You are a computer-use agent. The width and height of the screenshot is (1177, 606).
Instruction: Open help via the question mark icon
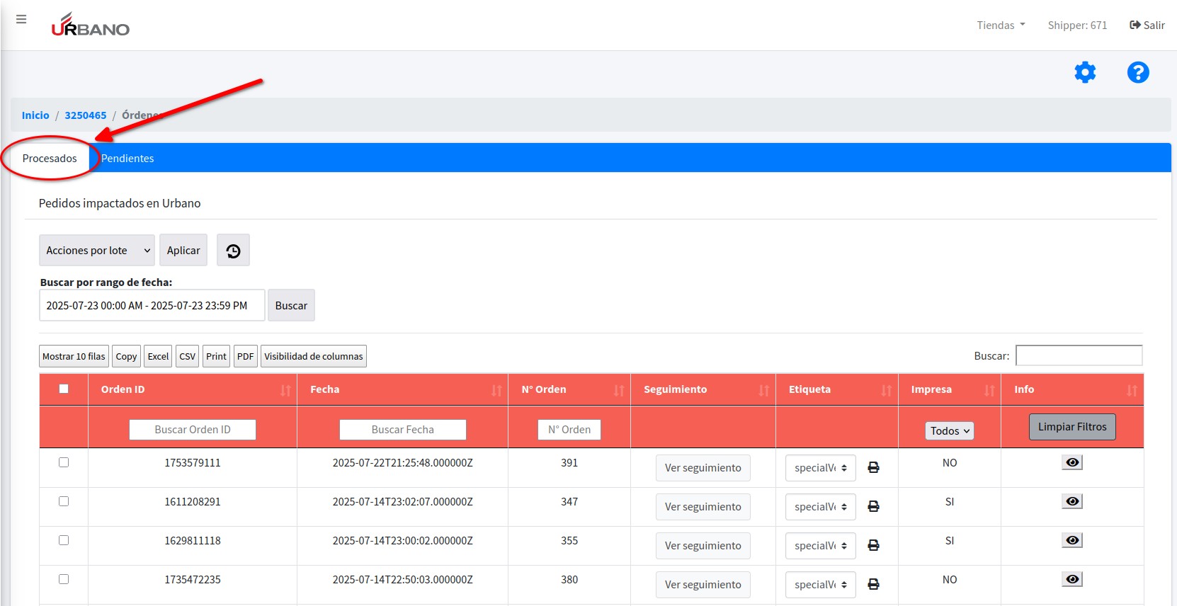(1137, 72)
